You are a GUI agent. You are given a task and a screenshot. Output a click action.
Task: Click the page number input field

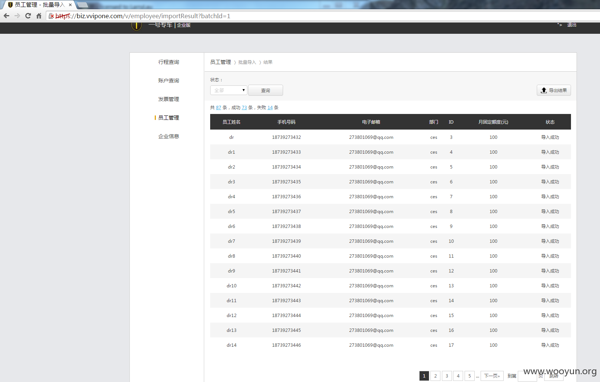(x=527, y=376)
